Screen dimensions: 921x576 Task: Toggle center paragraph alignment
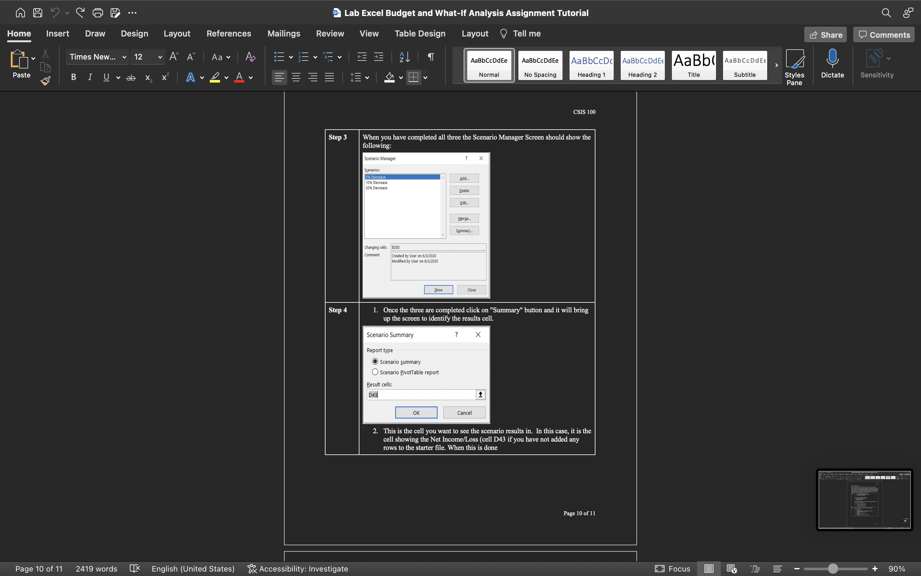click(296, 77)
